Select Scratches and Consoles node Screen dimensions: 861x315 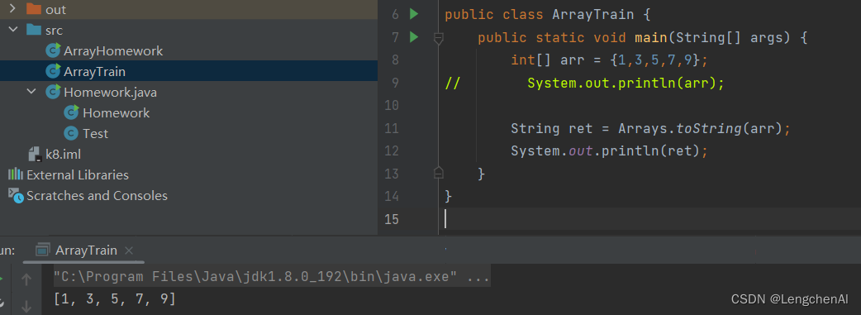click(97, 196)
